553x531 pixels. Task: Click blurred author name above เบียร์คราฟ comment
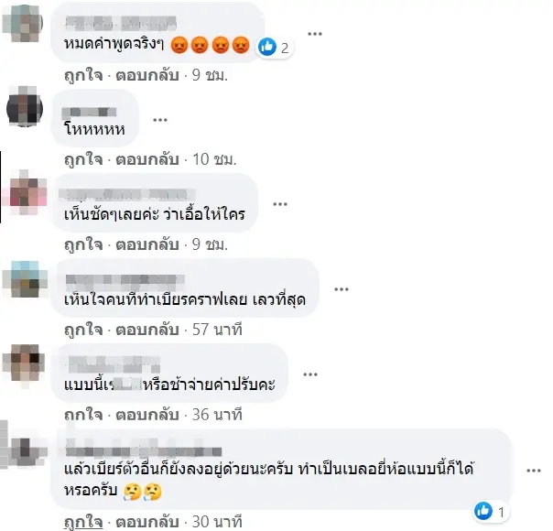point(125,279)
